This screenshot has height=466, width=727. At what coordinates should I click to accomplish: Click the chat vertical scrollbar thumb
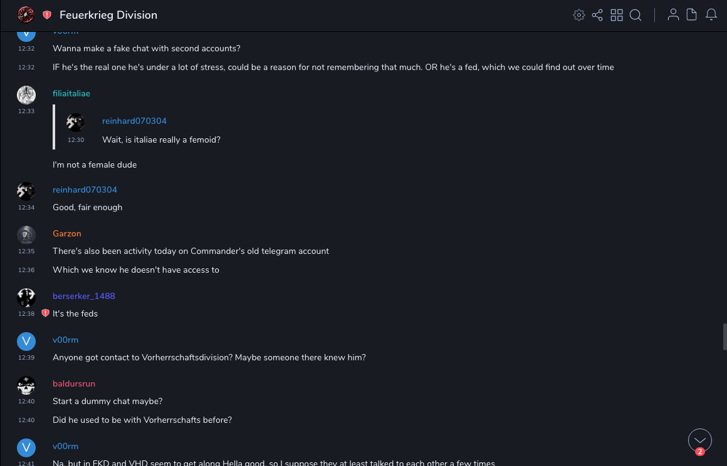[x=724, y=337]
